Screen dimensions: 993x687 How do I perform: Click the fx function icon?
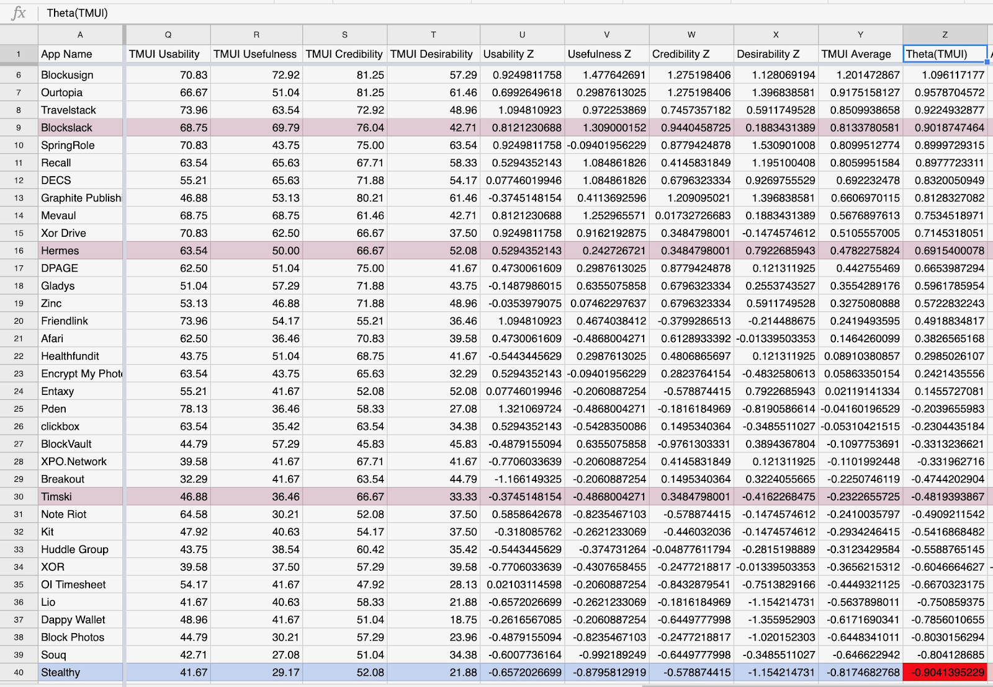click(19, 13)
